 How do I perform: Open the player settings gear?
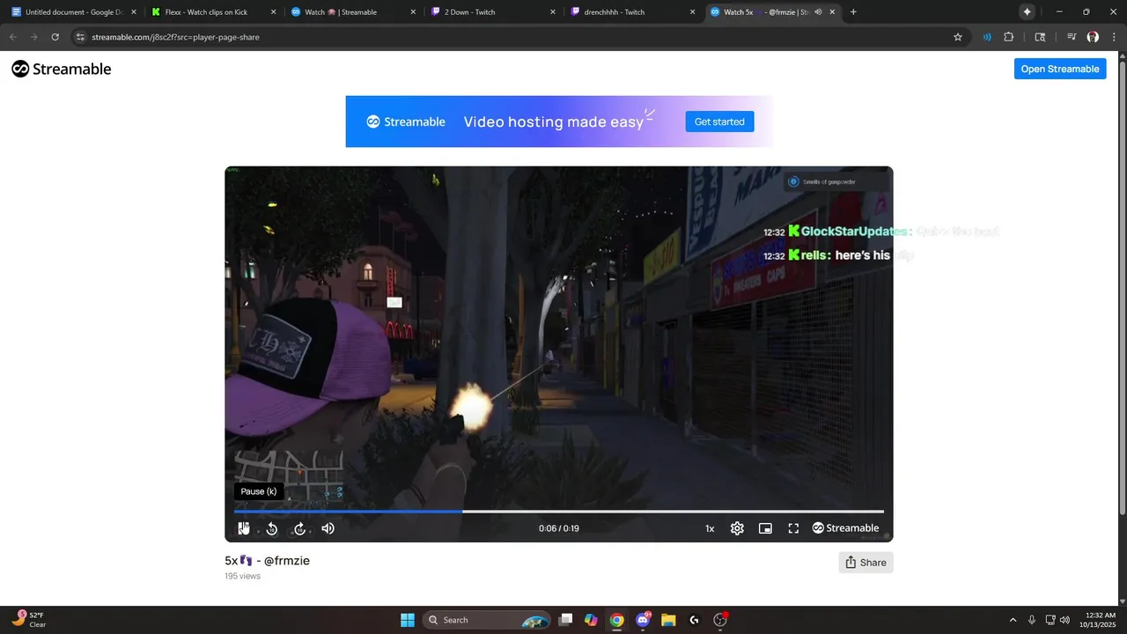coord(737,528)
